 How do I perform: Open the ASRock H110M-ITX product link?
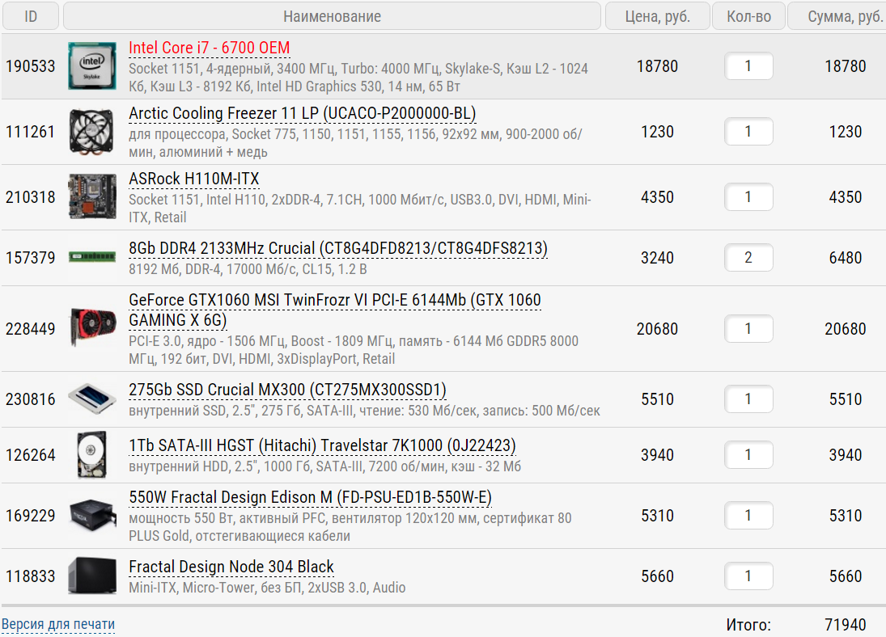(194, 179)
